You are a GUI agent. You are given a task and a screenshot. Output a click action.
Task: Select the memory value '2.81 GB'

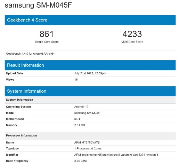pyautogui.click(x=80, y=125)
